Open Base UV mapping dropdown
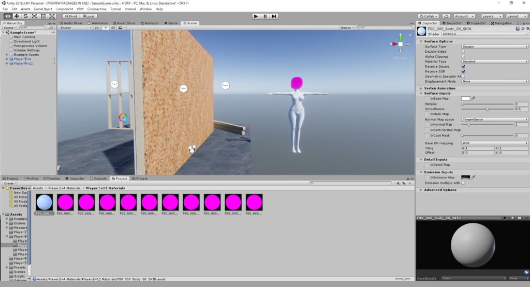This screenshot has width=530, height=287. tap(494, 143)
